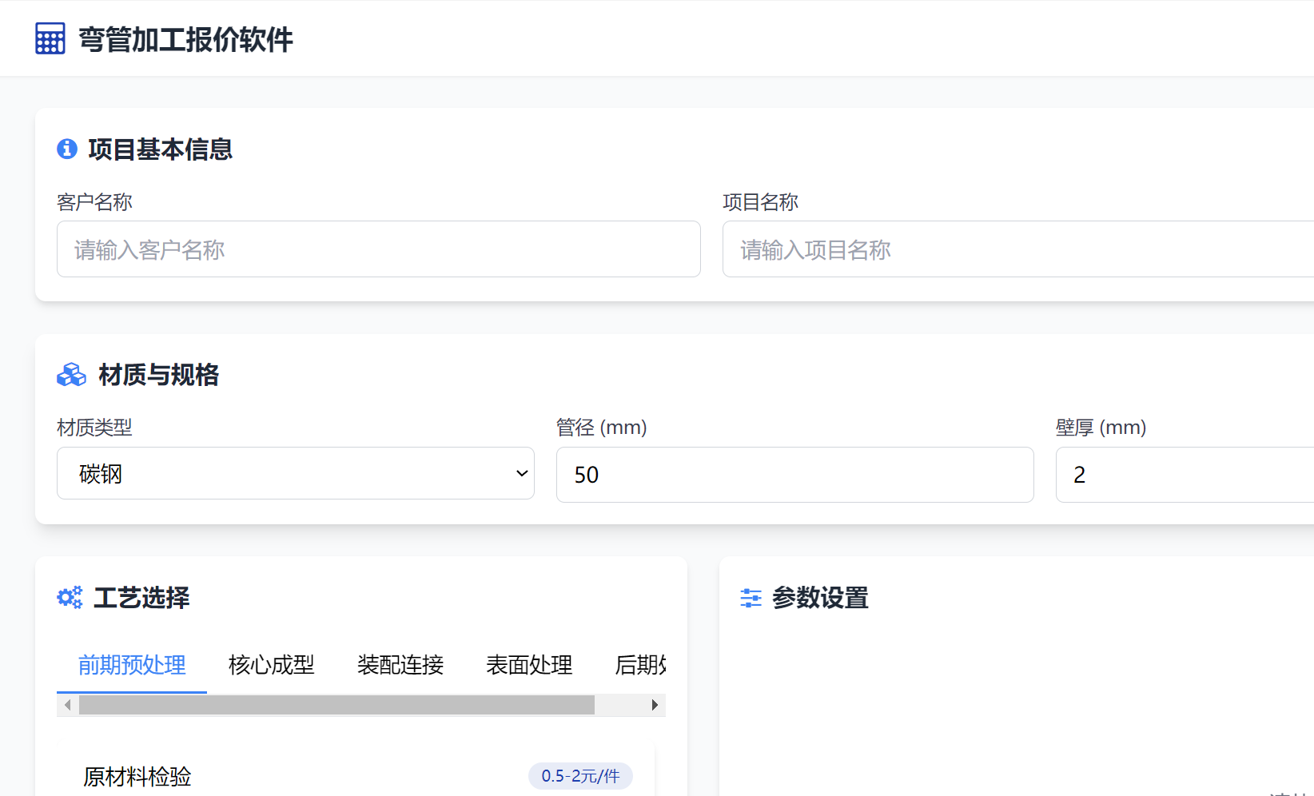Select the 原材料检验 process item
This screenshot has width=1314, height=796.
[137, 776]
